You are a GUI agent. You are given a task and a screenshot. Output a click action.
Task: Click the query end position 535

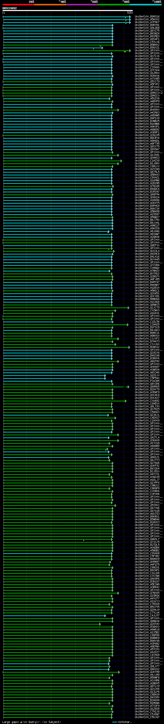click(129, 13)
